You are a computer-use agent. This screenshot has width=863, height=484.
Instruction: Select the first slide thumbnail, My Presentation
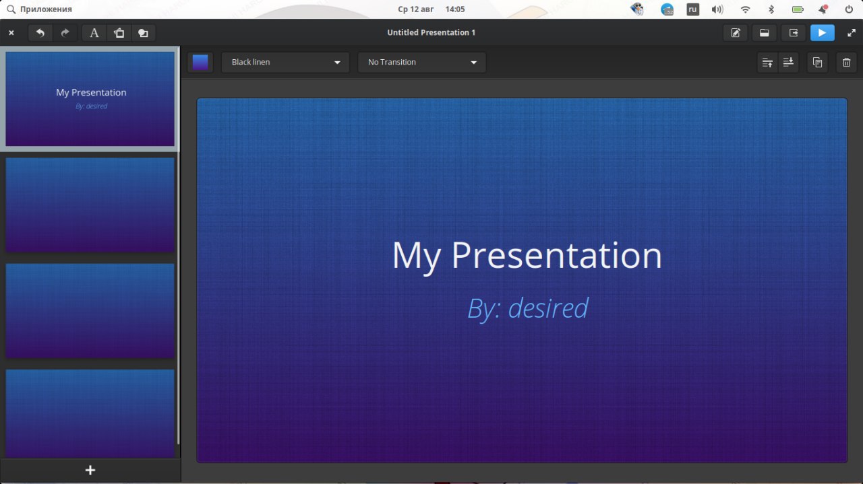coord(90,99)
